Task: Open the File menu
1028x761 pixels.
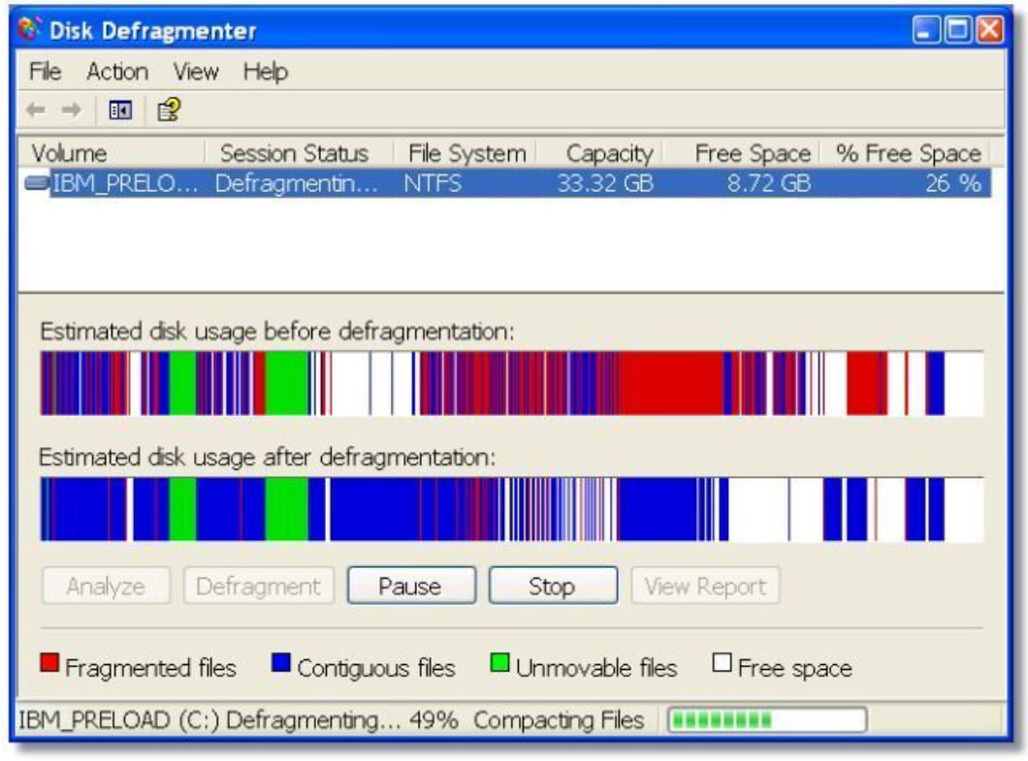Action: [x=45, y=72]
